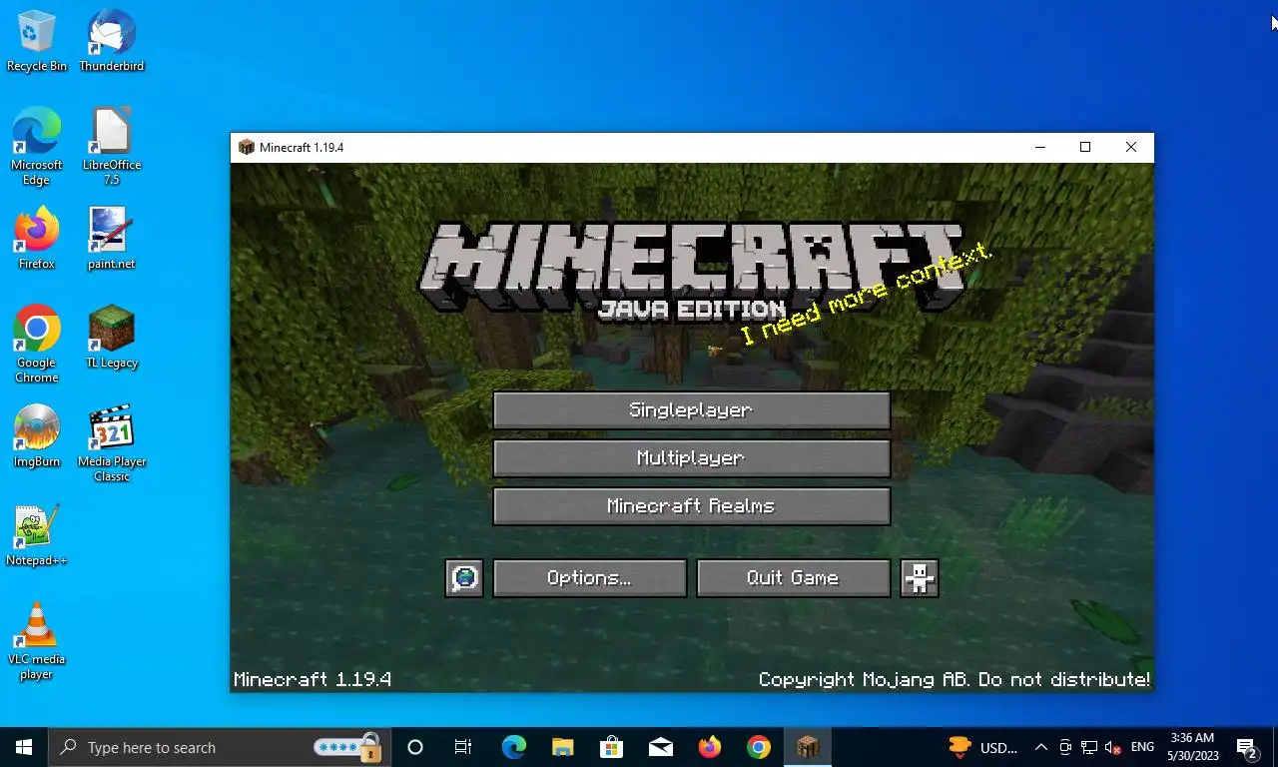Open Task View on taskbar
The width and height of the screenshot is (1278, 767).
coord(463,747)
